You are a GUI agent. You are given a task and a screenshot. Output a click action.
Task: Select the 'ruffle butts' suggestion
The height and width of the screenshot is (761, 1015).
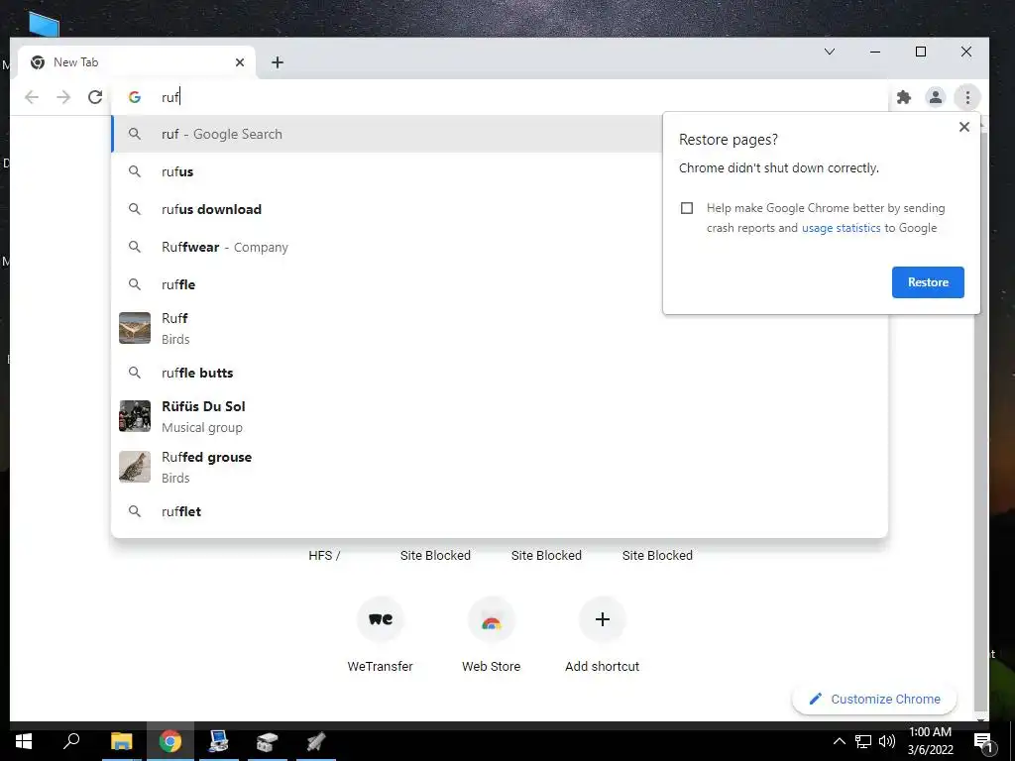coord(500,373)
